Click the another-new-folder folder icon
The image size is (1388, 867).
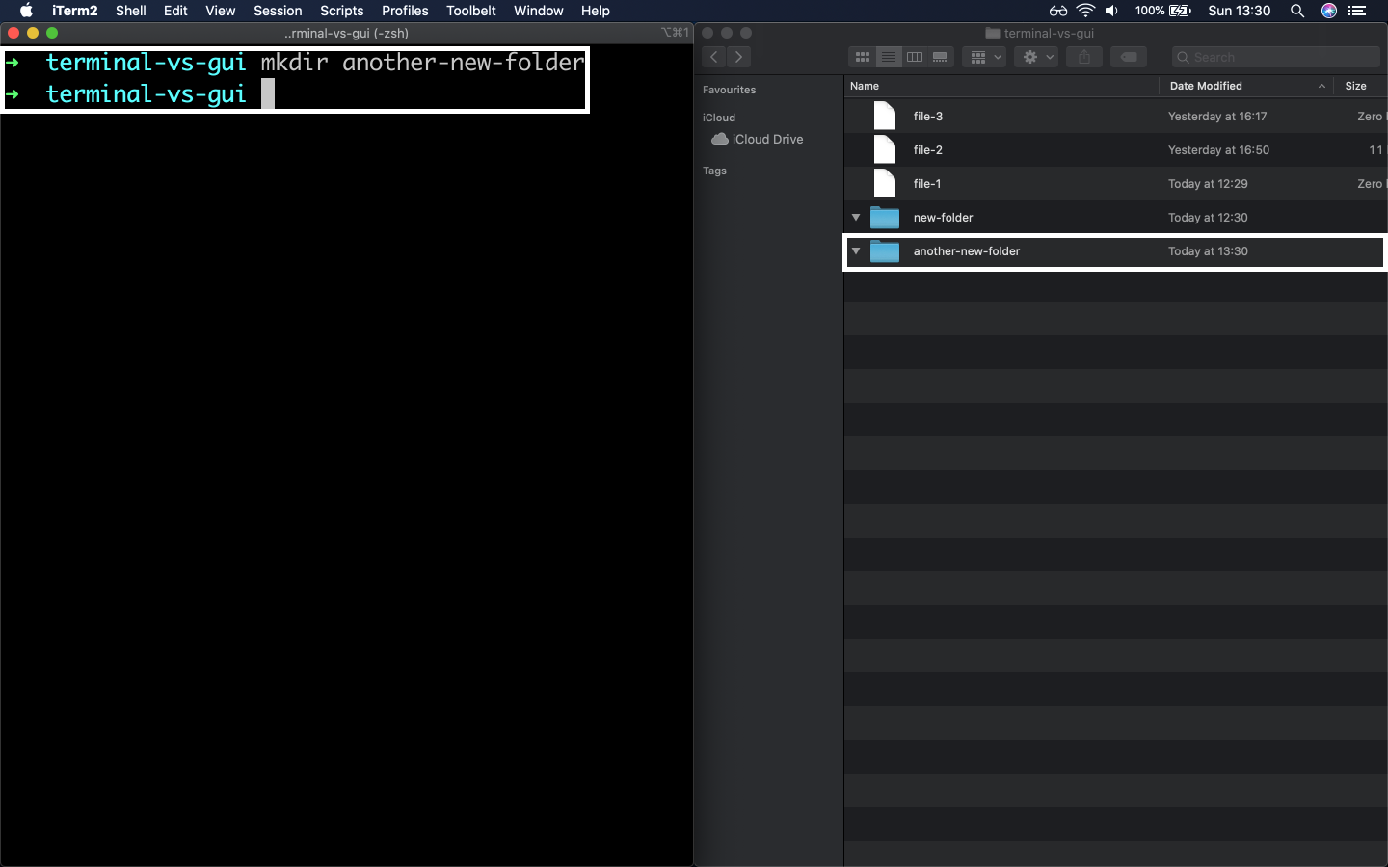coord(885,251)
